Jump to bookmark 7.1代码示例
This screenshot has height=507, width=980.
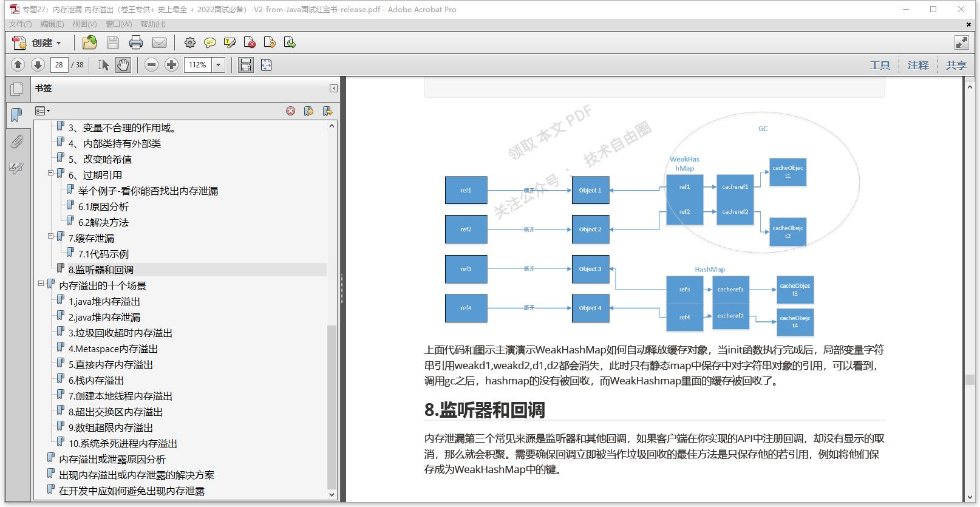tap(103, 254)
